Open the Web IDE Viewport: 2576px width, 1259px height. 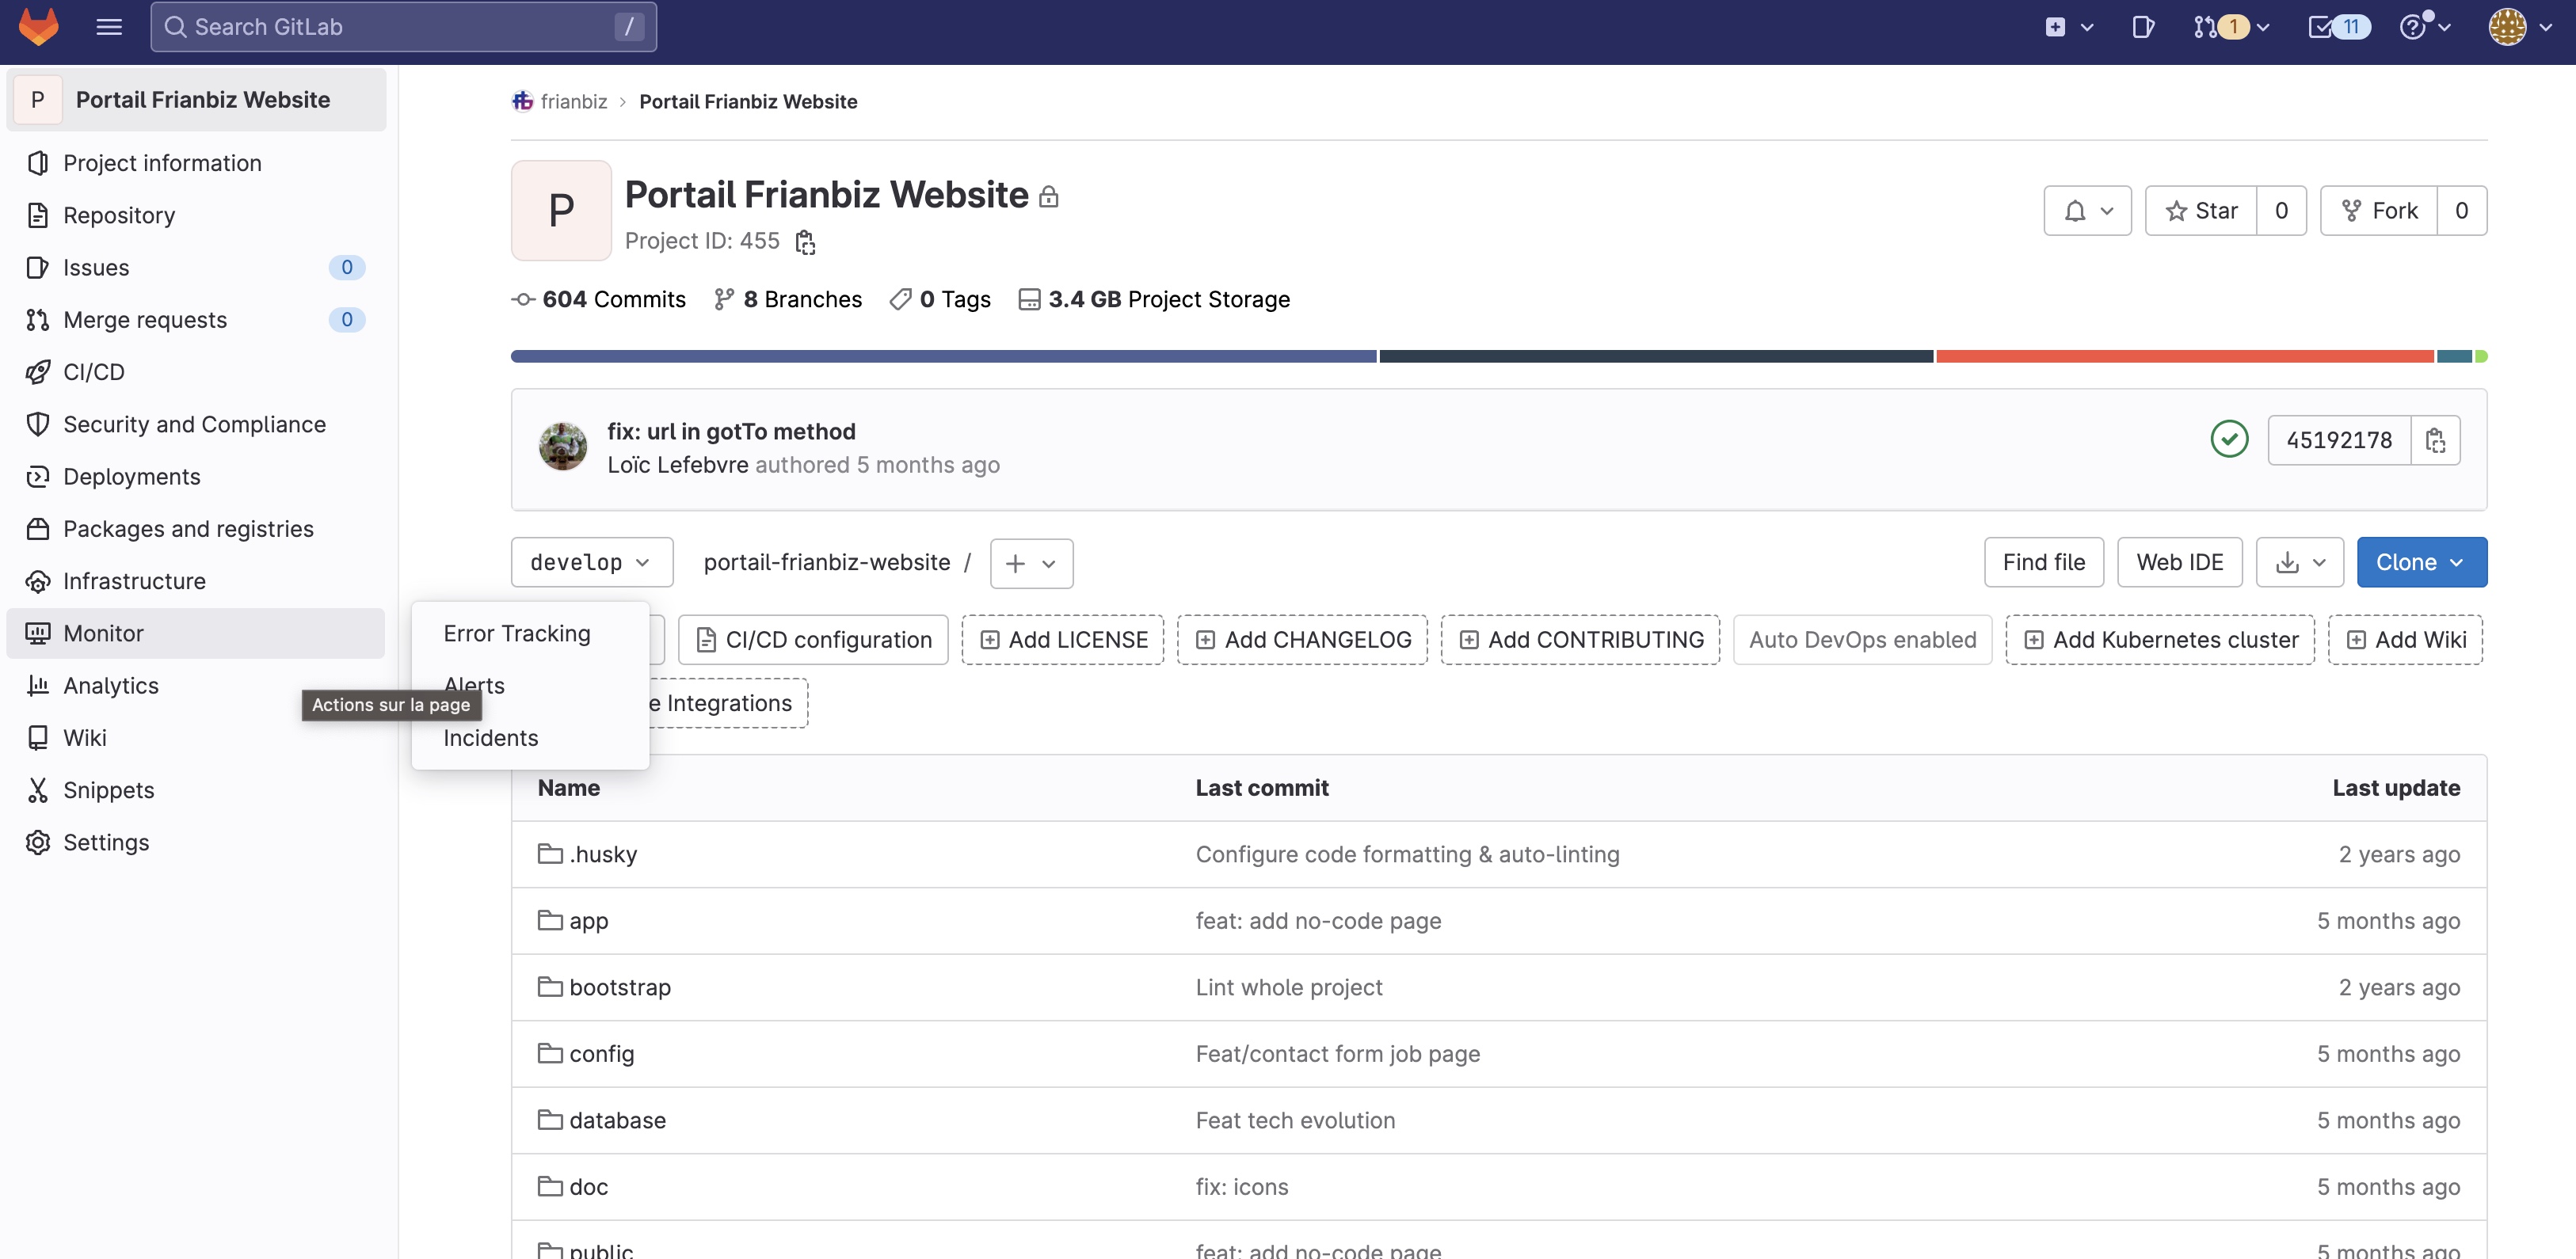[2180, 561]
